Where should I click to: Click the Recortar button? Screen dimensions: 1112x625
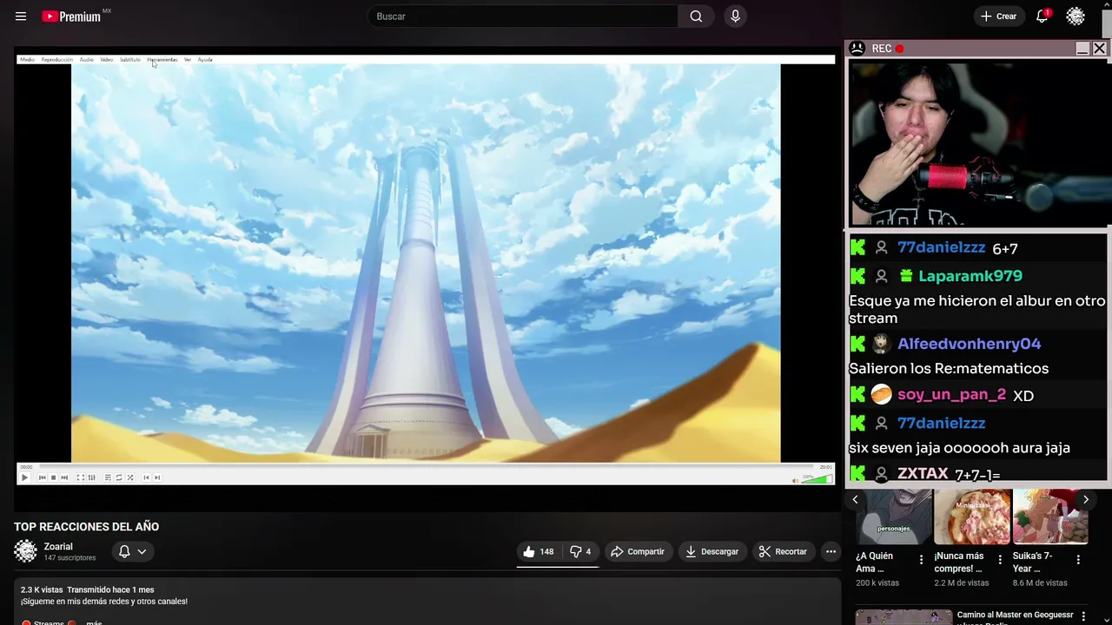click(x=783, y=551)
